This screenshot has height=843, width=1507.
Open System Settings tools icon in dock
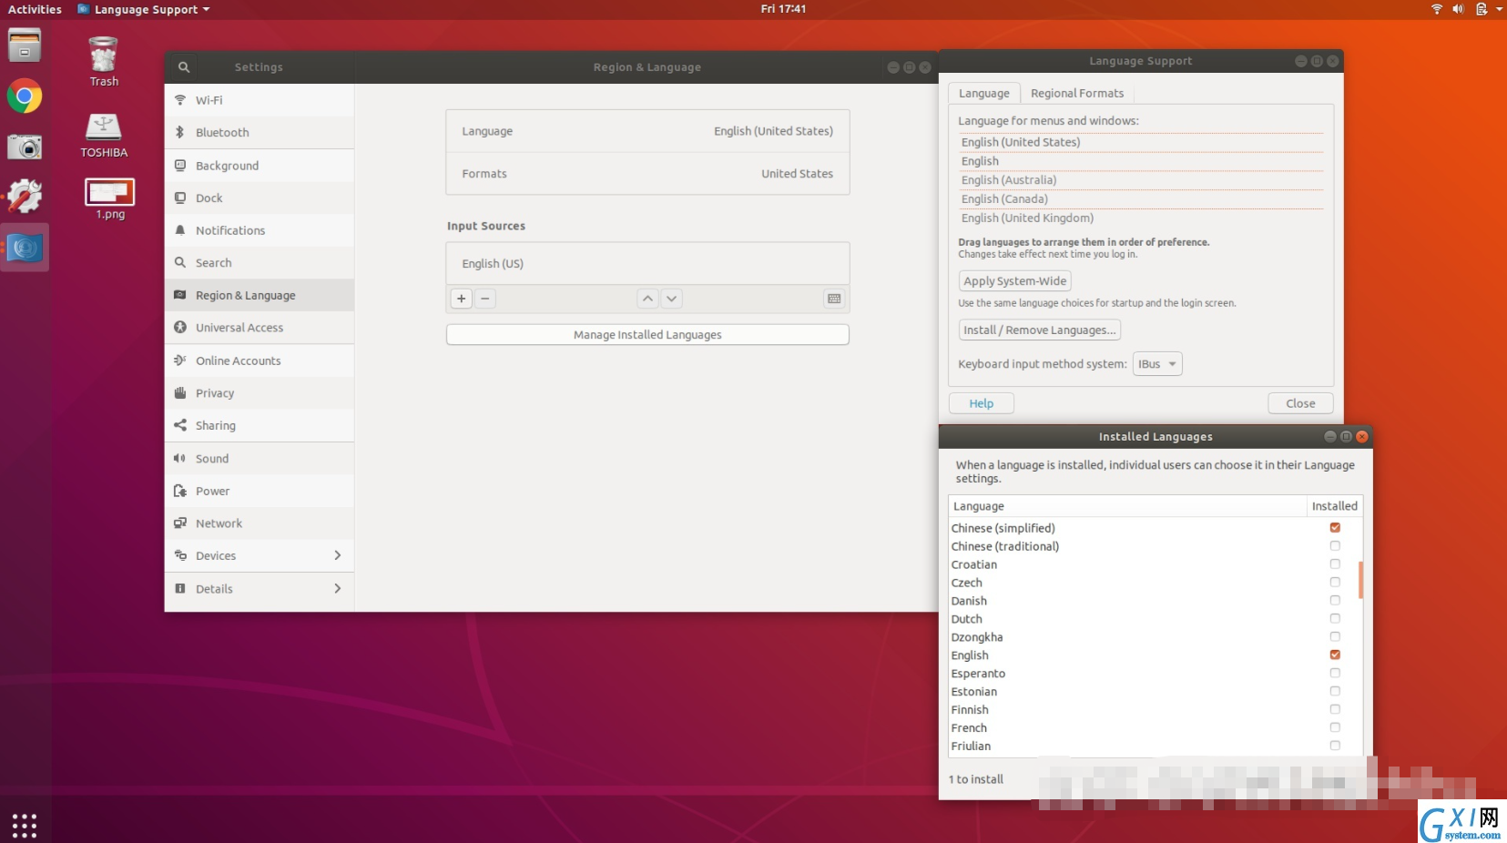coord(25,196)
